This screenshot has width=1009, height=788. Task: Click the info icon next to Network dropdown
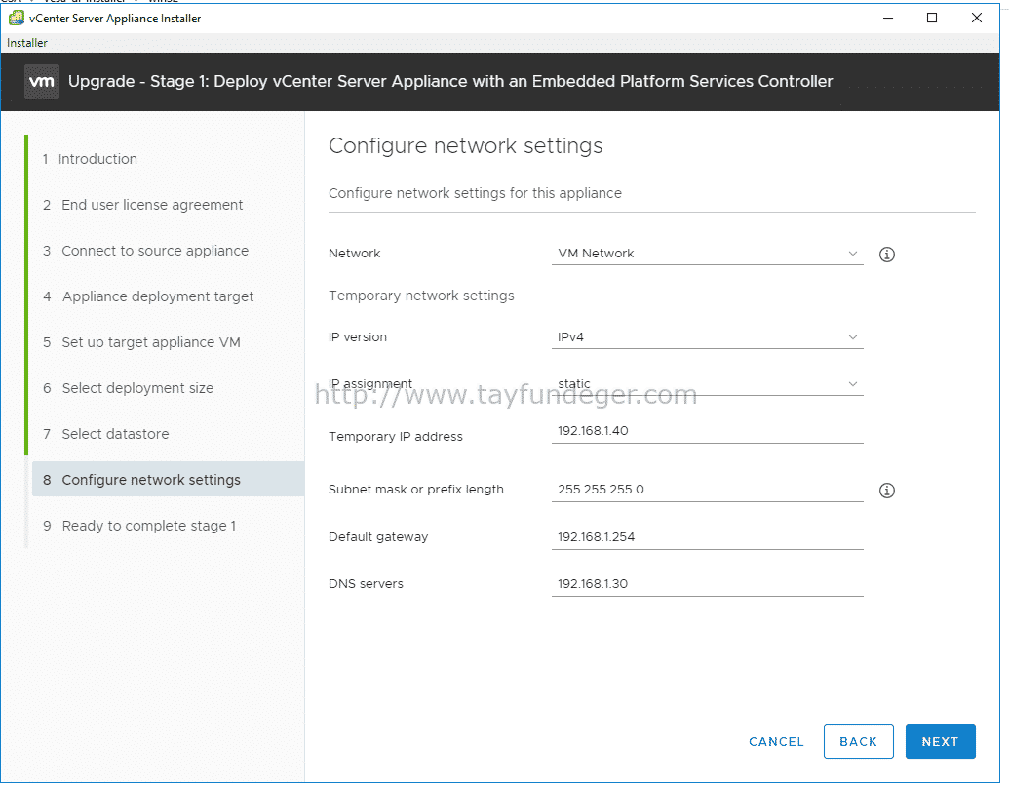coord(887,255)
